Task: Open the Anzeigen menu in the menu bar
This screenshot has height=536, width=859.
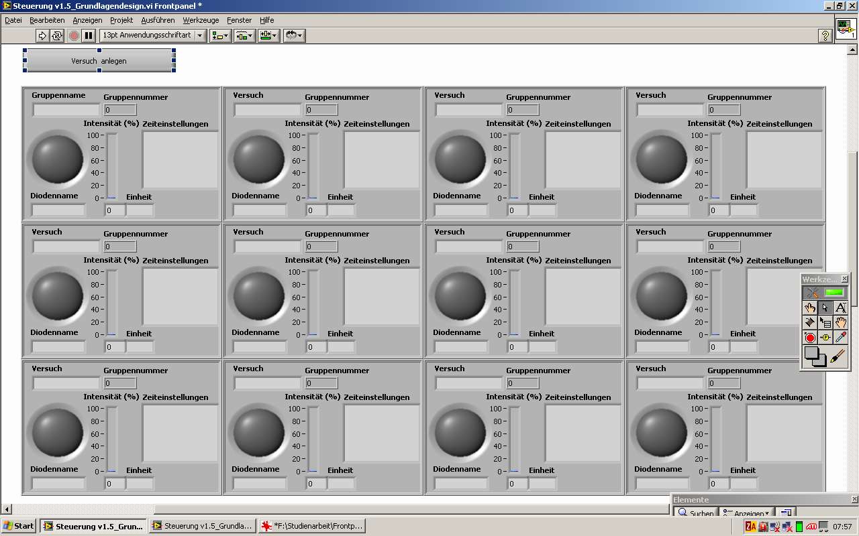Action: point(87,20)
